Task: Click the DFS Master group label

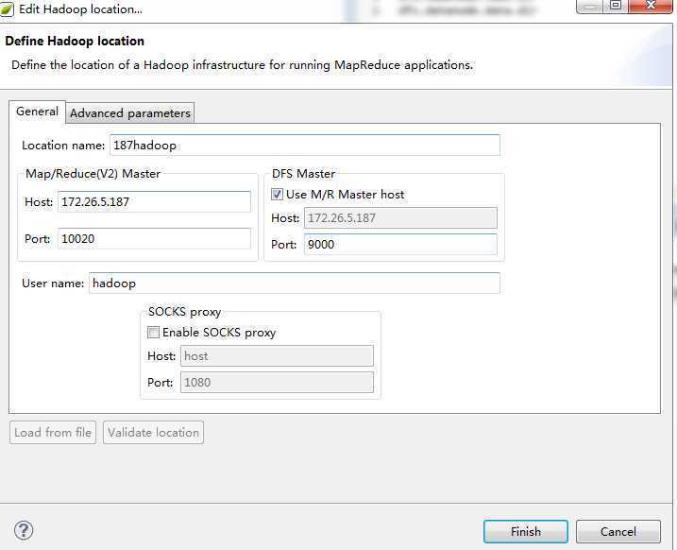Action: click(303, 174)
